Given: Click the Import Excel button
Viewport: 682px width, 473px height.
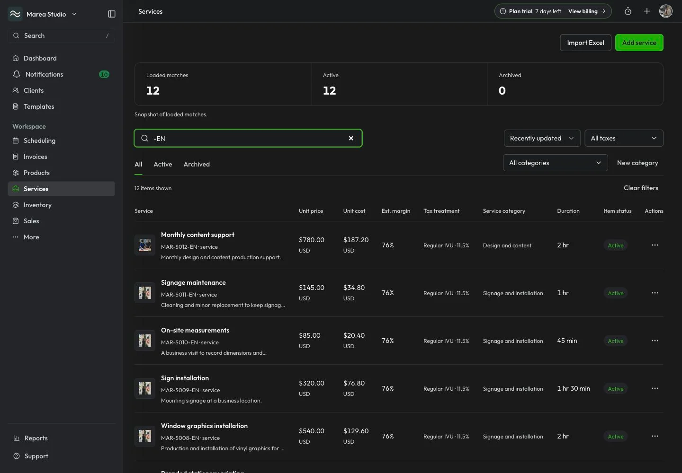Looking at the screenshot, I should [585, 43].
